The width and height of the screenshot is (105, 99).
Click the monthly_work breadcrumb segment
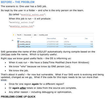tap(43, 35)
